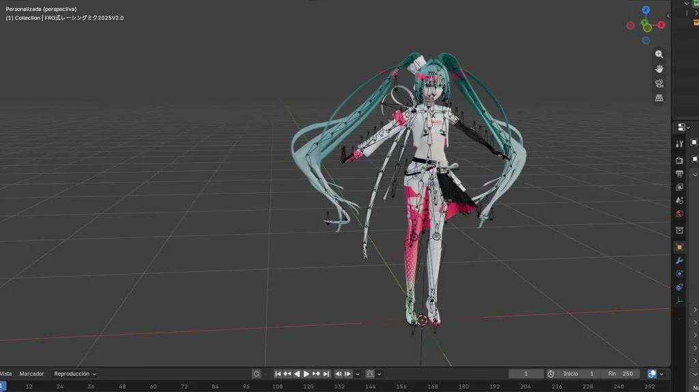Click the current frame field showing 1

(526, 374)
